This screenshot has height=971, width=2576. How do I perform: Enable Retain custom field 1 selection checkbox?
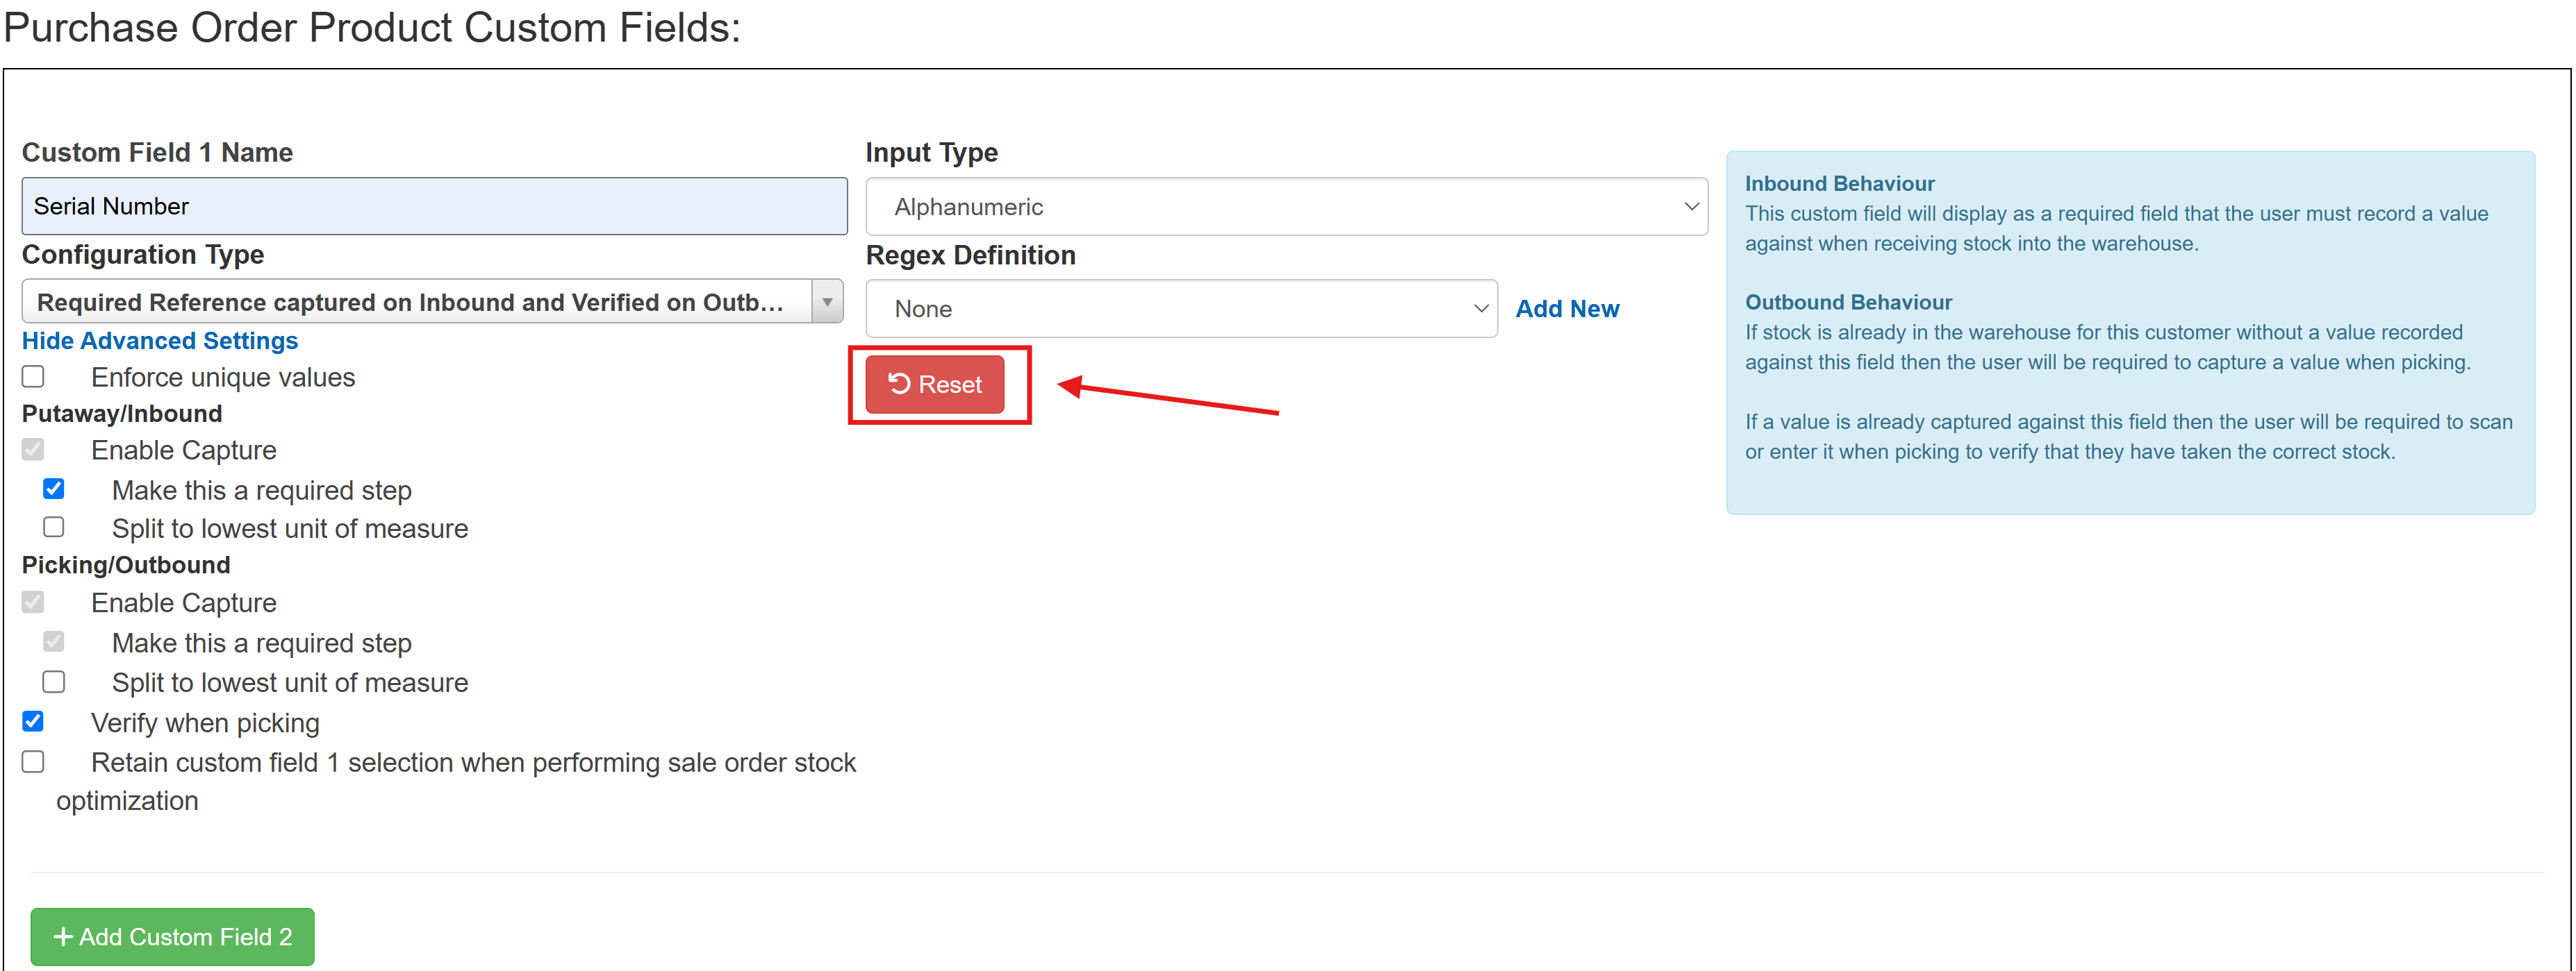(33, 761)
